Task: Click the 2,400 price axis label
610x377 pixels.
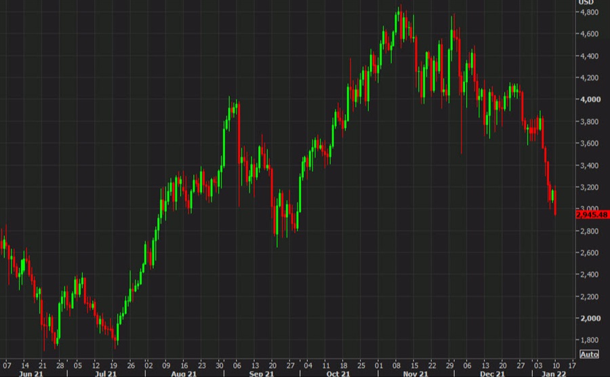Action: 587,275
